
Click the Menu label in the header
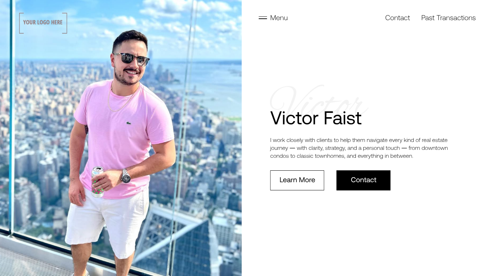coord(279,18)
